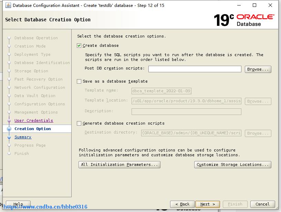This screenshot has height=212, width=281.
Task: Click the Java application icon in title bar
Action: [8, 6]
